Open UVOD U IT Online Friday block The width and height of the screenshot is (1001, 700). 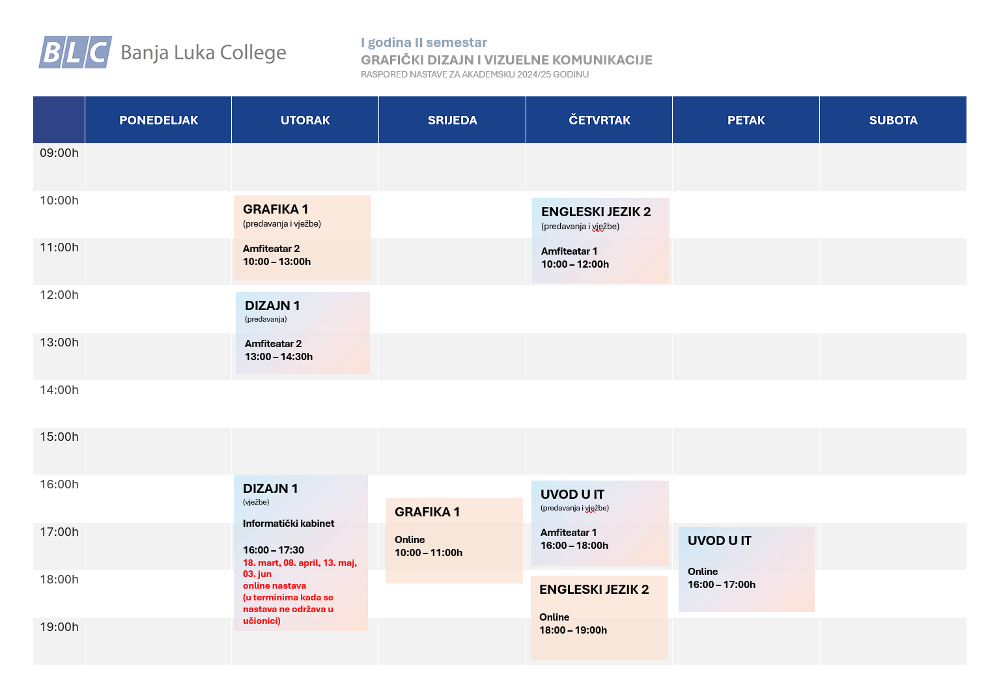746,569
